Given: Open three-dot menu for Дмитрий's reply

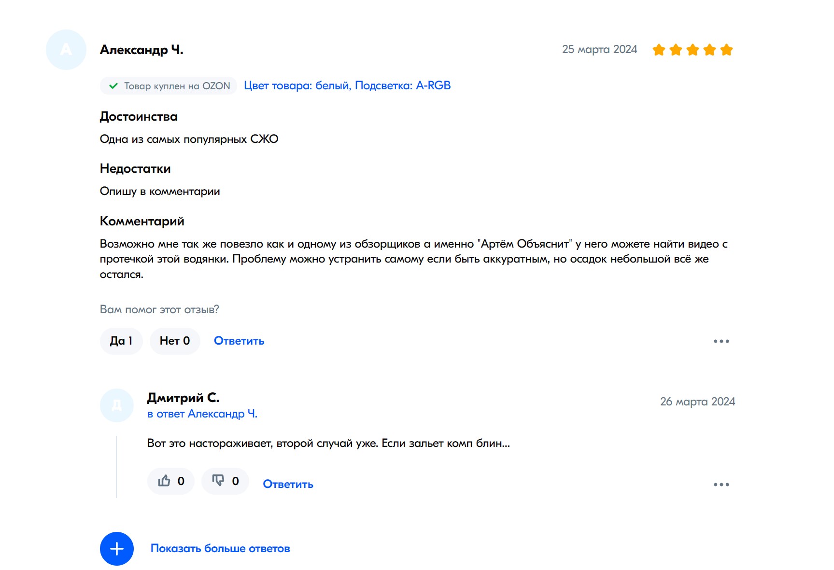Looking at the screenshot, I should point(721,485).
